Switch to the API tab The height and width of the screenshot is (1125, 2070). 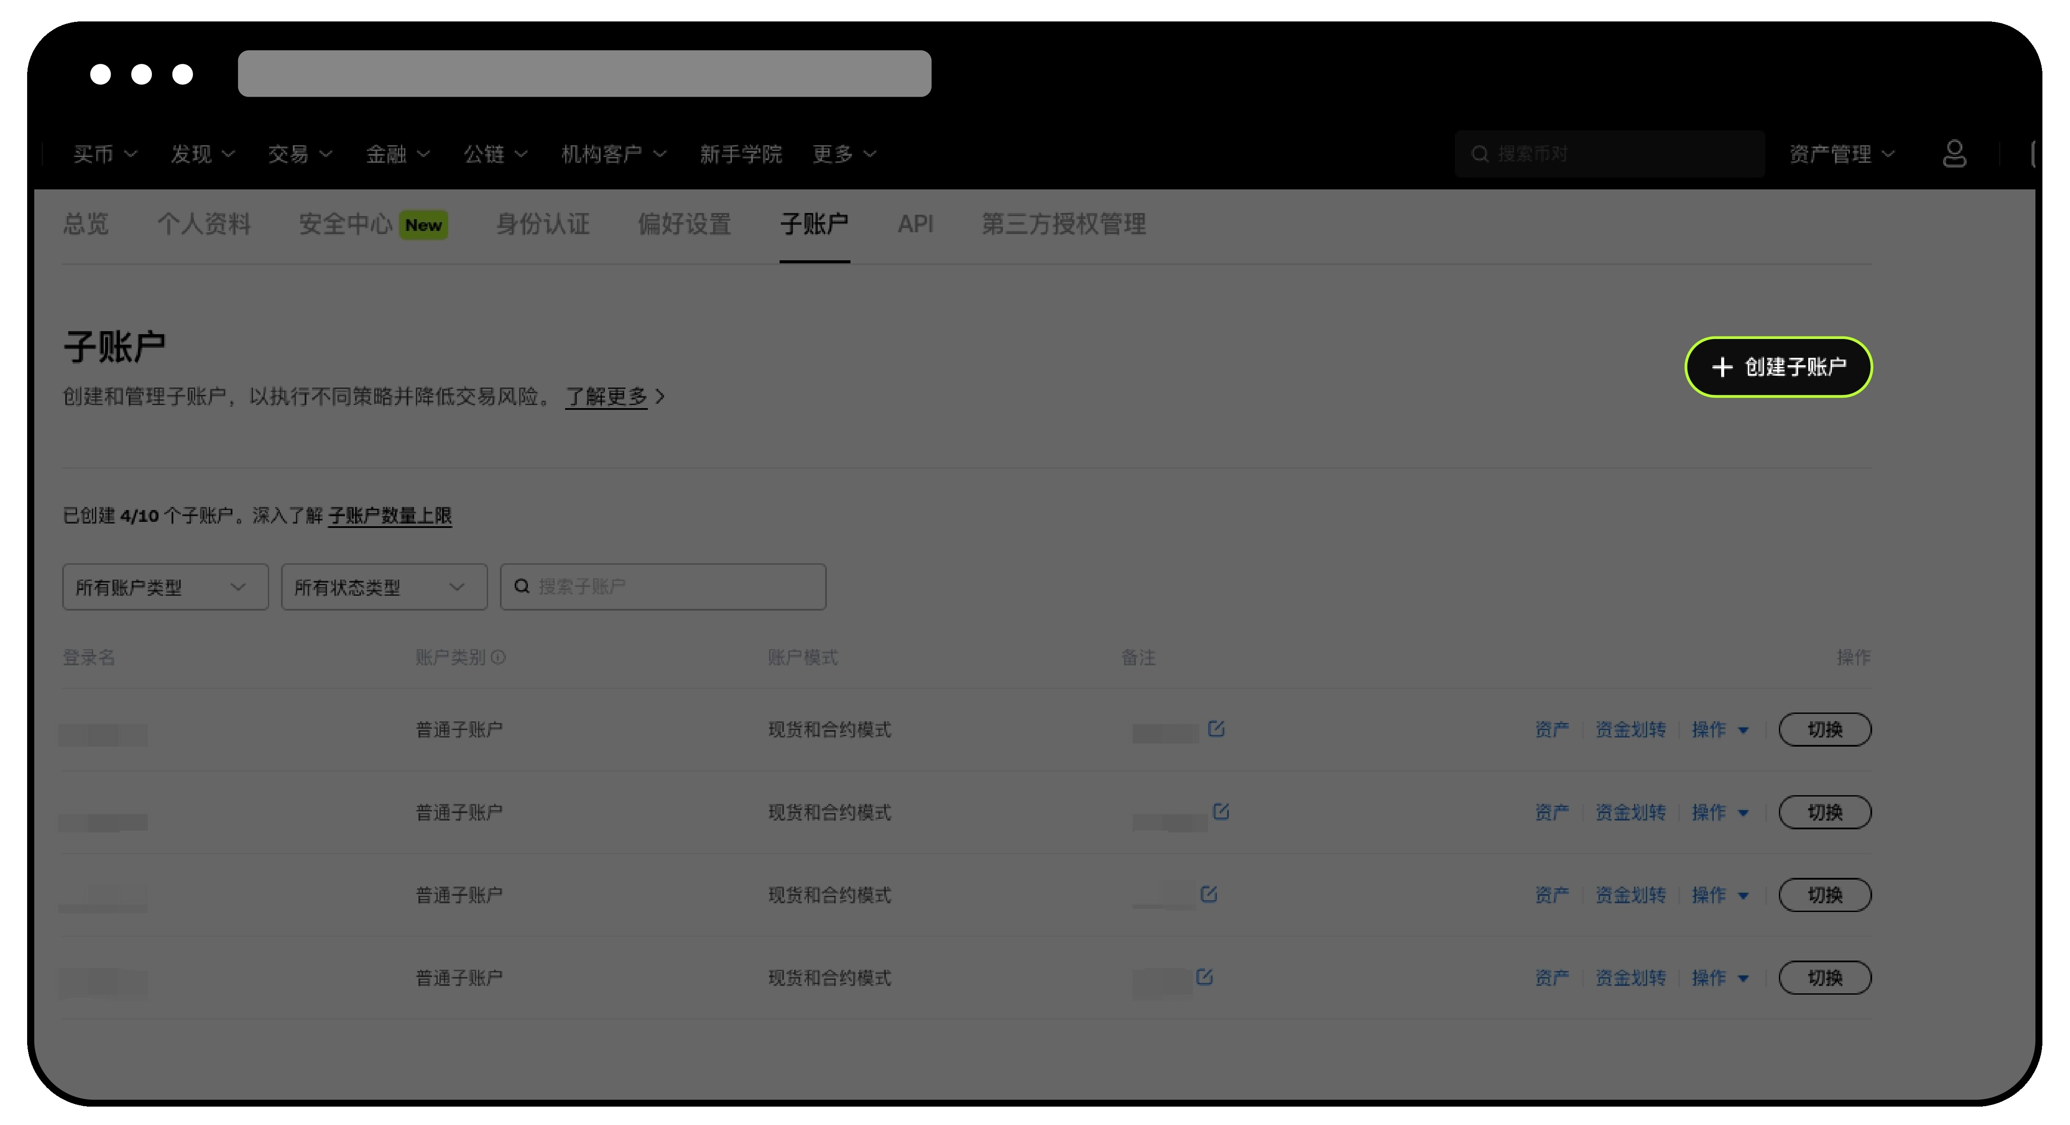(x=915, y=223)
